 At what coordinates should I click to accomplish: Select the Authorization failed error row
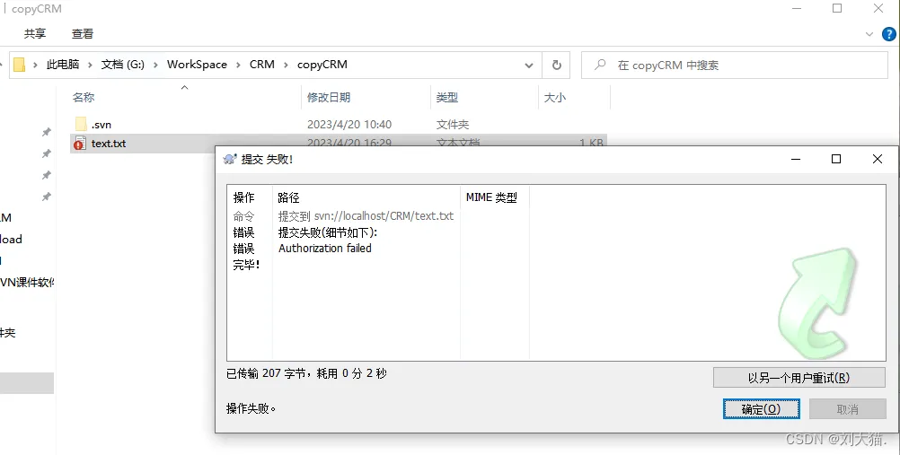325,249
